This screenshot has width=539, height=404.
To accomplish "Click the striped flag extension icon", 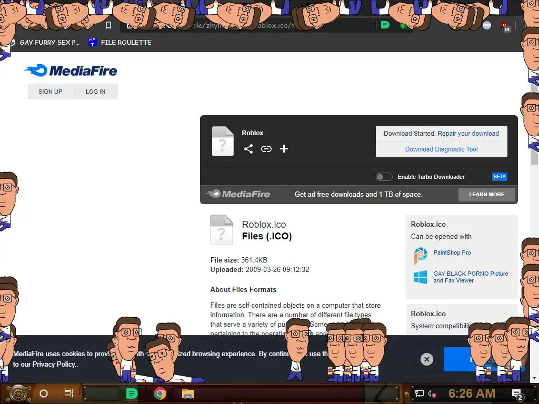I will tap(487, 25).
